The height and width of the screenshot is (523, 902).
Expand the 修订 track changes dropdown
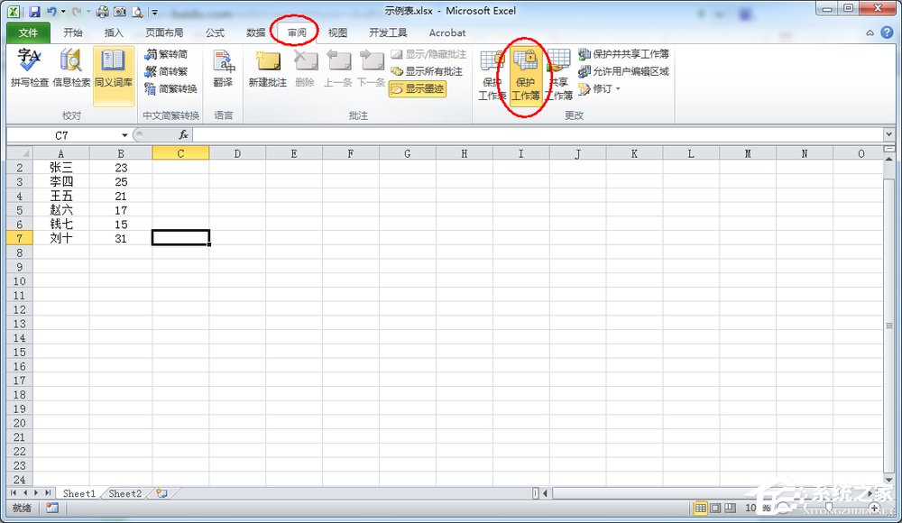(599, 88)
